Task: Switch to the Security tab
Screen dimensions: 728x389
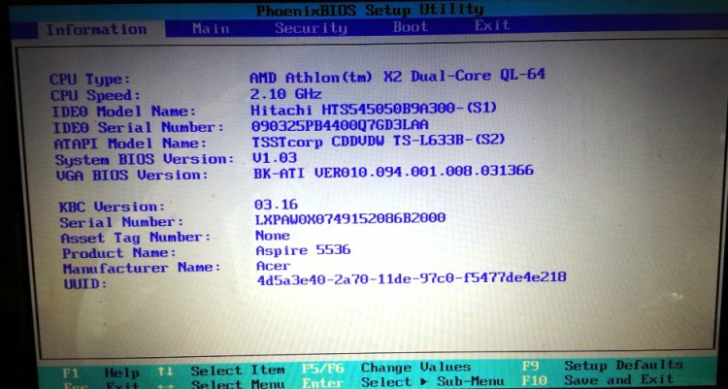Action: tap(311, 28)
